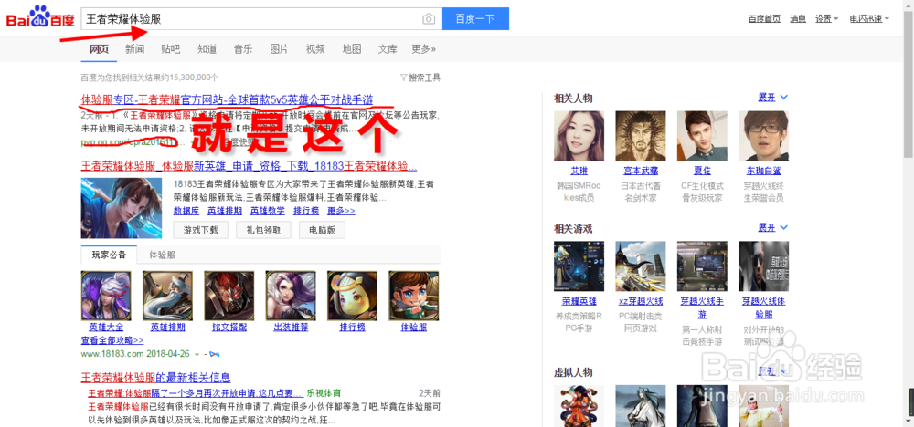Open 更多» search categories
The height and width of the screenshot is (427, 914).
click(423, 49)
